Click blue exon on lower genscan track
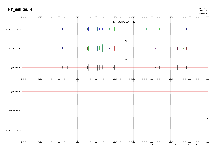Viewport: 215px width, 152px height. tap(207, 111)
